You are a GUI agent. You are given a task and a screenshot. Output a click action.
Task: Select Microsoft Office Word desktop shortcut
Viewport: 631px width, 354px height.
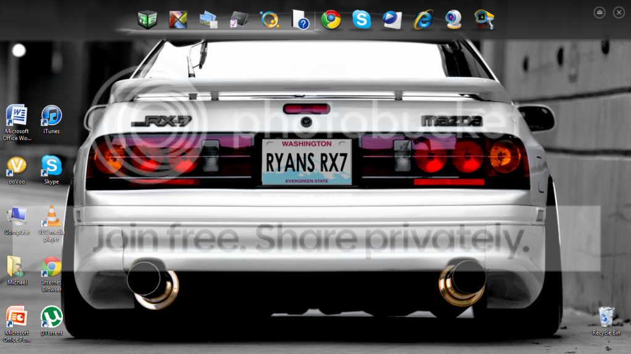tap(17, 123)
